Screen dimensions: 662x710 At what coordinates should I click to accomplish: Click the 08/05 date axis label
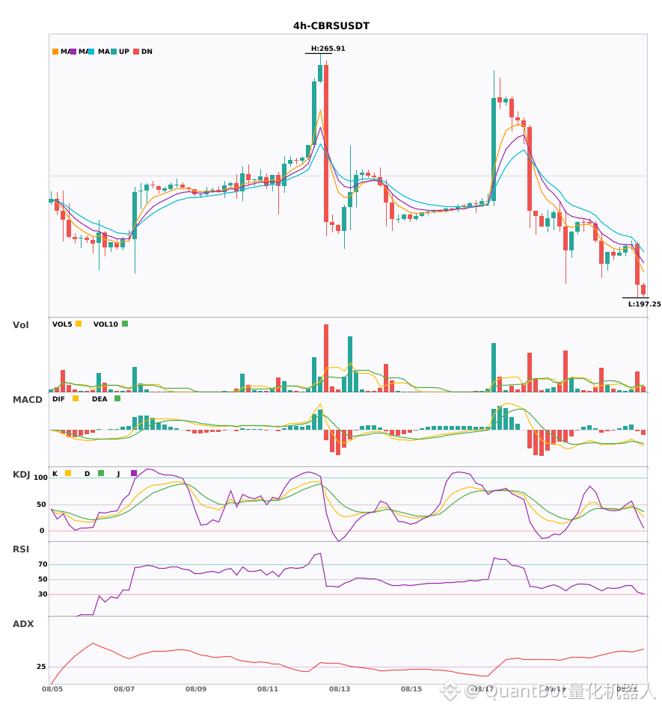pos(52,689)
